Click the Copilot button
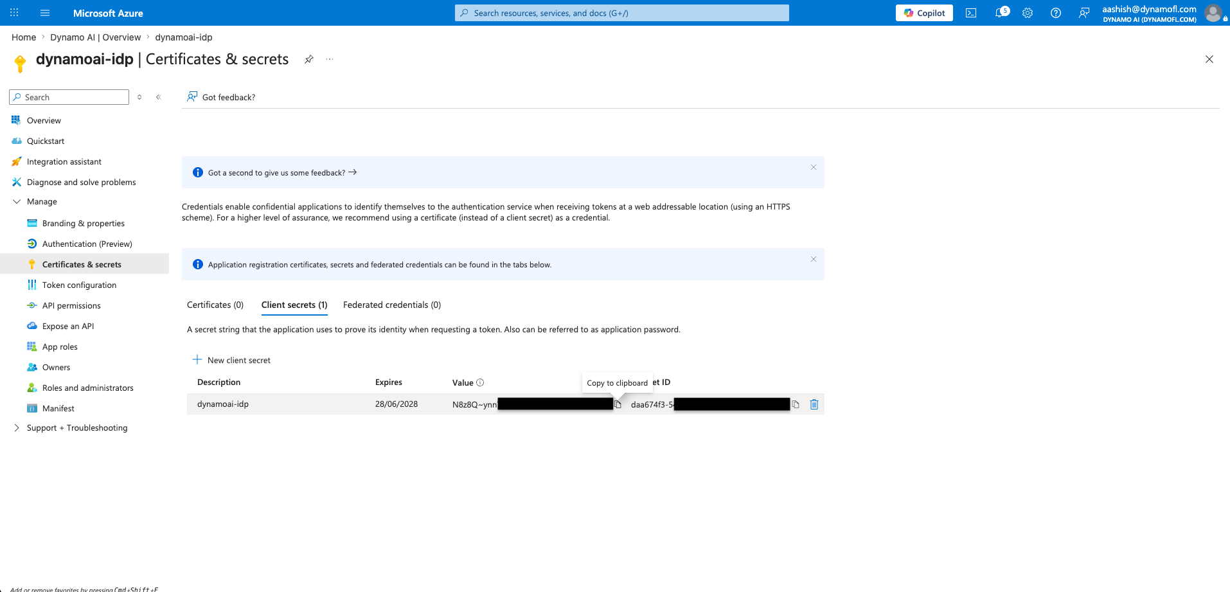 [924, 13]
